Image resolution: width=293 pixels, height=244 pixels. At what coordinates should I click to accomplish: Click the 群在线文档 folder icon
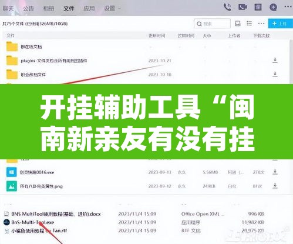(x=12, y=46)
